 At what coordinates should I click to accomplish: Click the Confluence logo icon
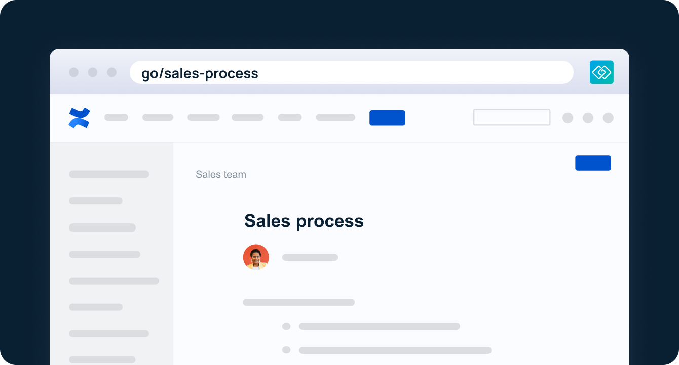point(79,118)
